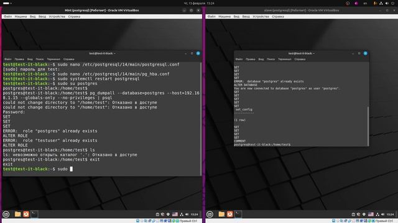398x223 pixels.
Task: Click Activities button in host top-left corner
Action: [x=7, y=3]
